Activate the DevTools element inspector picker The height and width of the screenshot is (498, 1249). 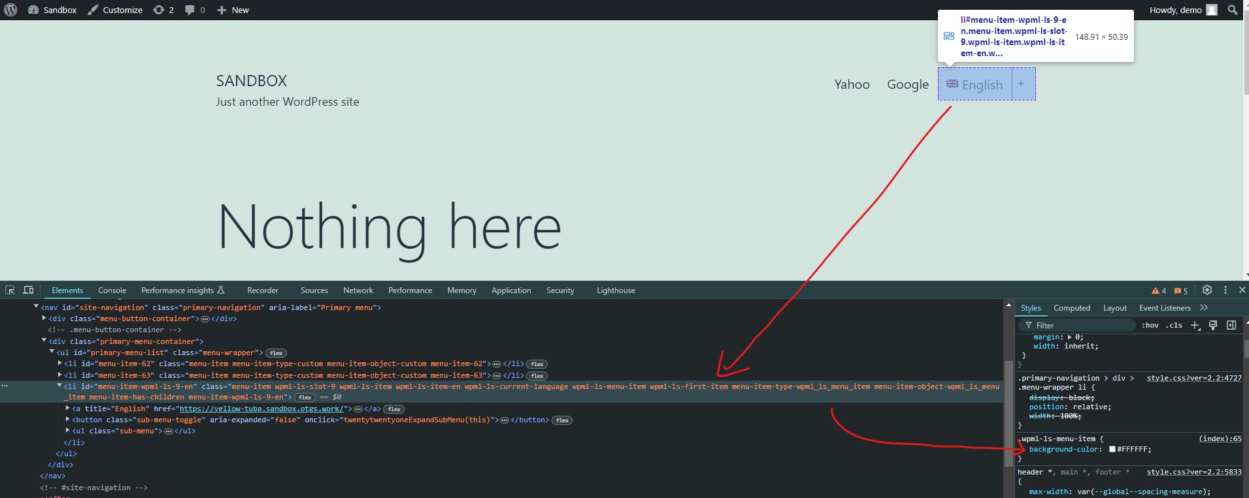pyautogui.click(x=10, y=290)
